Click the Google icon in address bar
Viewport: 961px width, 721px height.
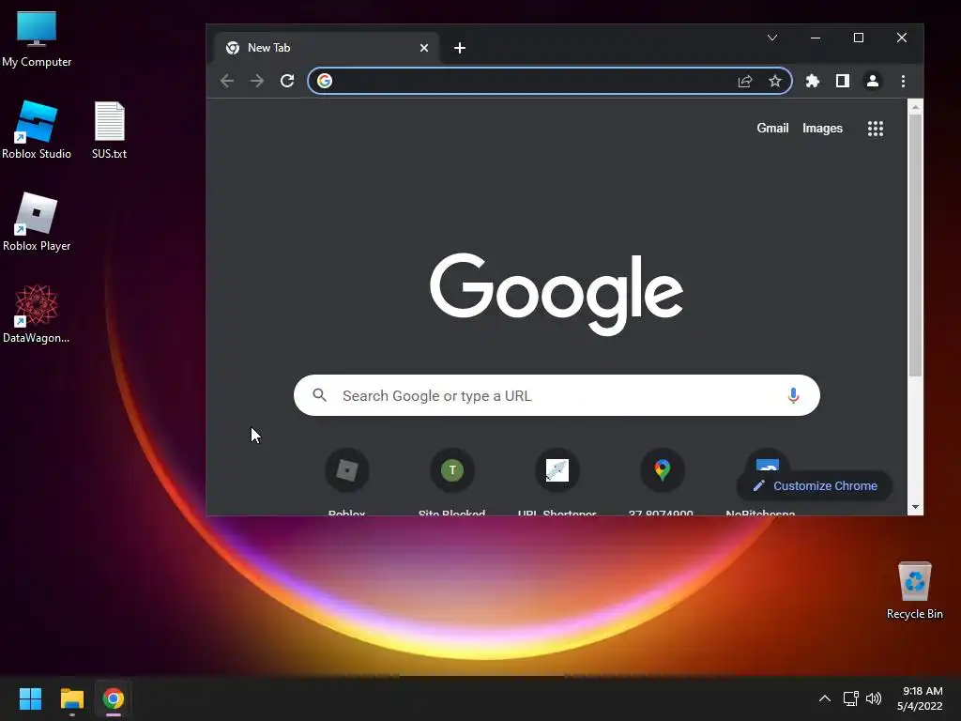[x=325, y=81]
